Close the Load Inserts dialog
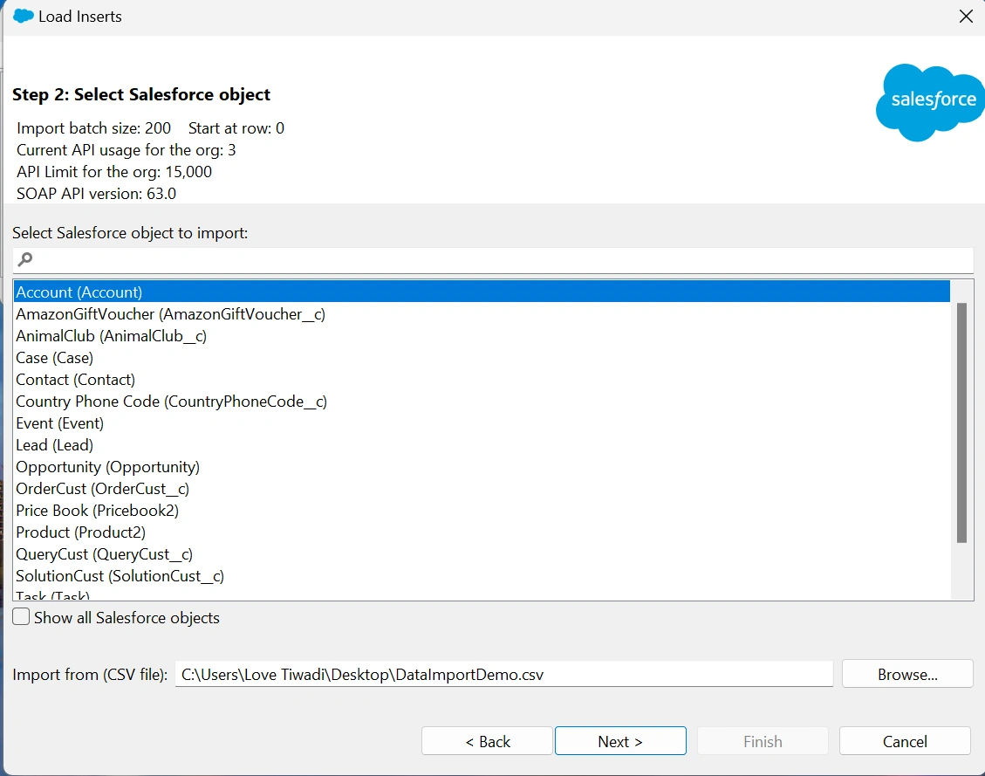985x776 pixels. tap(965, 16)
